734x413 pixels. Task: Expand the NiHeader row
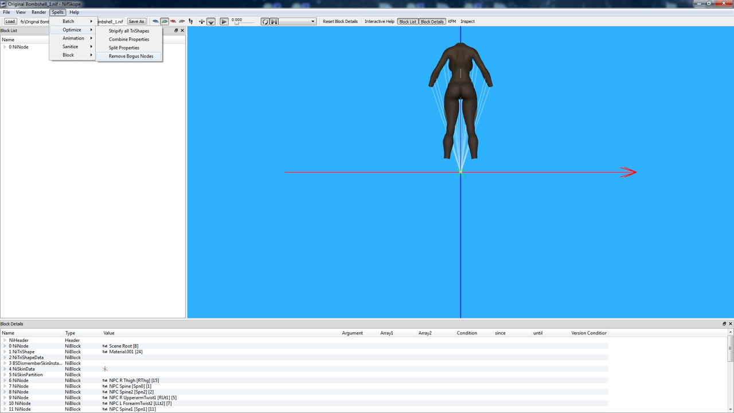coord(5,340)
